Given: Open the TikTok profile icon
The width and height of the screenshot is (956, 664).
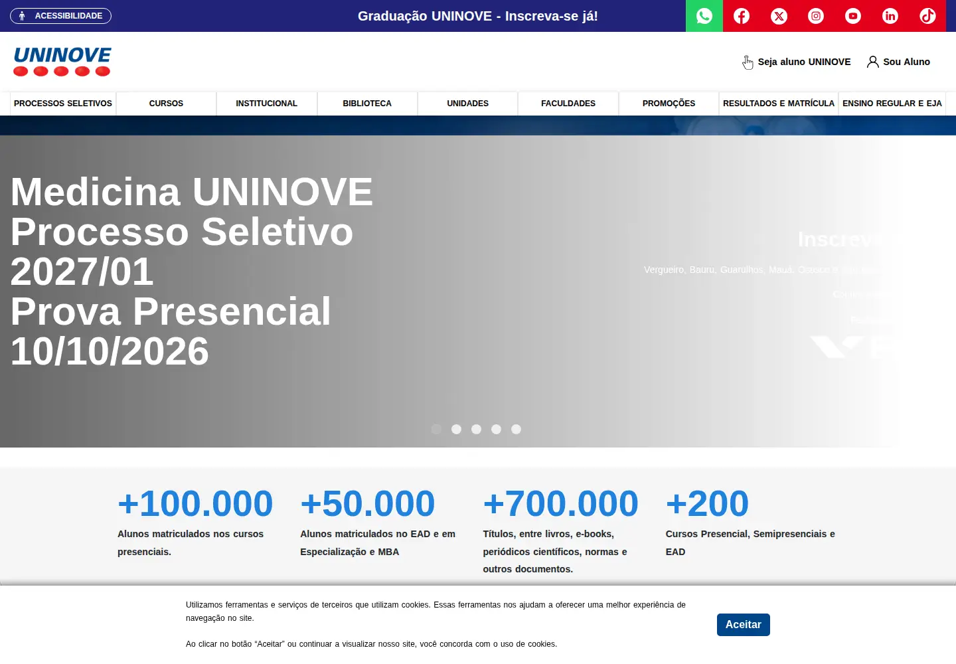Looking at the screenshot, I should pos(927,16).
